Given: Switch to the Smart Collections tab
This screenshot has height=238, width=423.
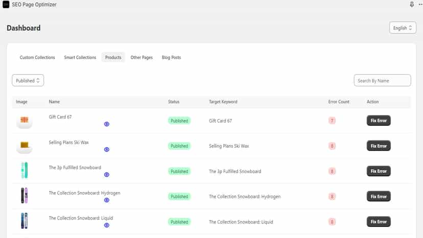Looking at the screenshot, I should [x=80, y=58].
